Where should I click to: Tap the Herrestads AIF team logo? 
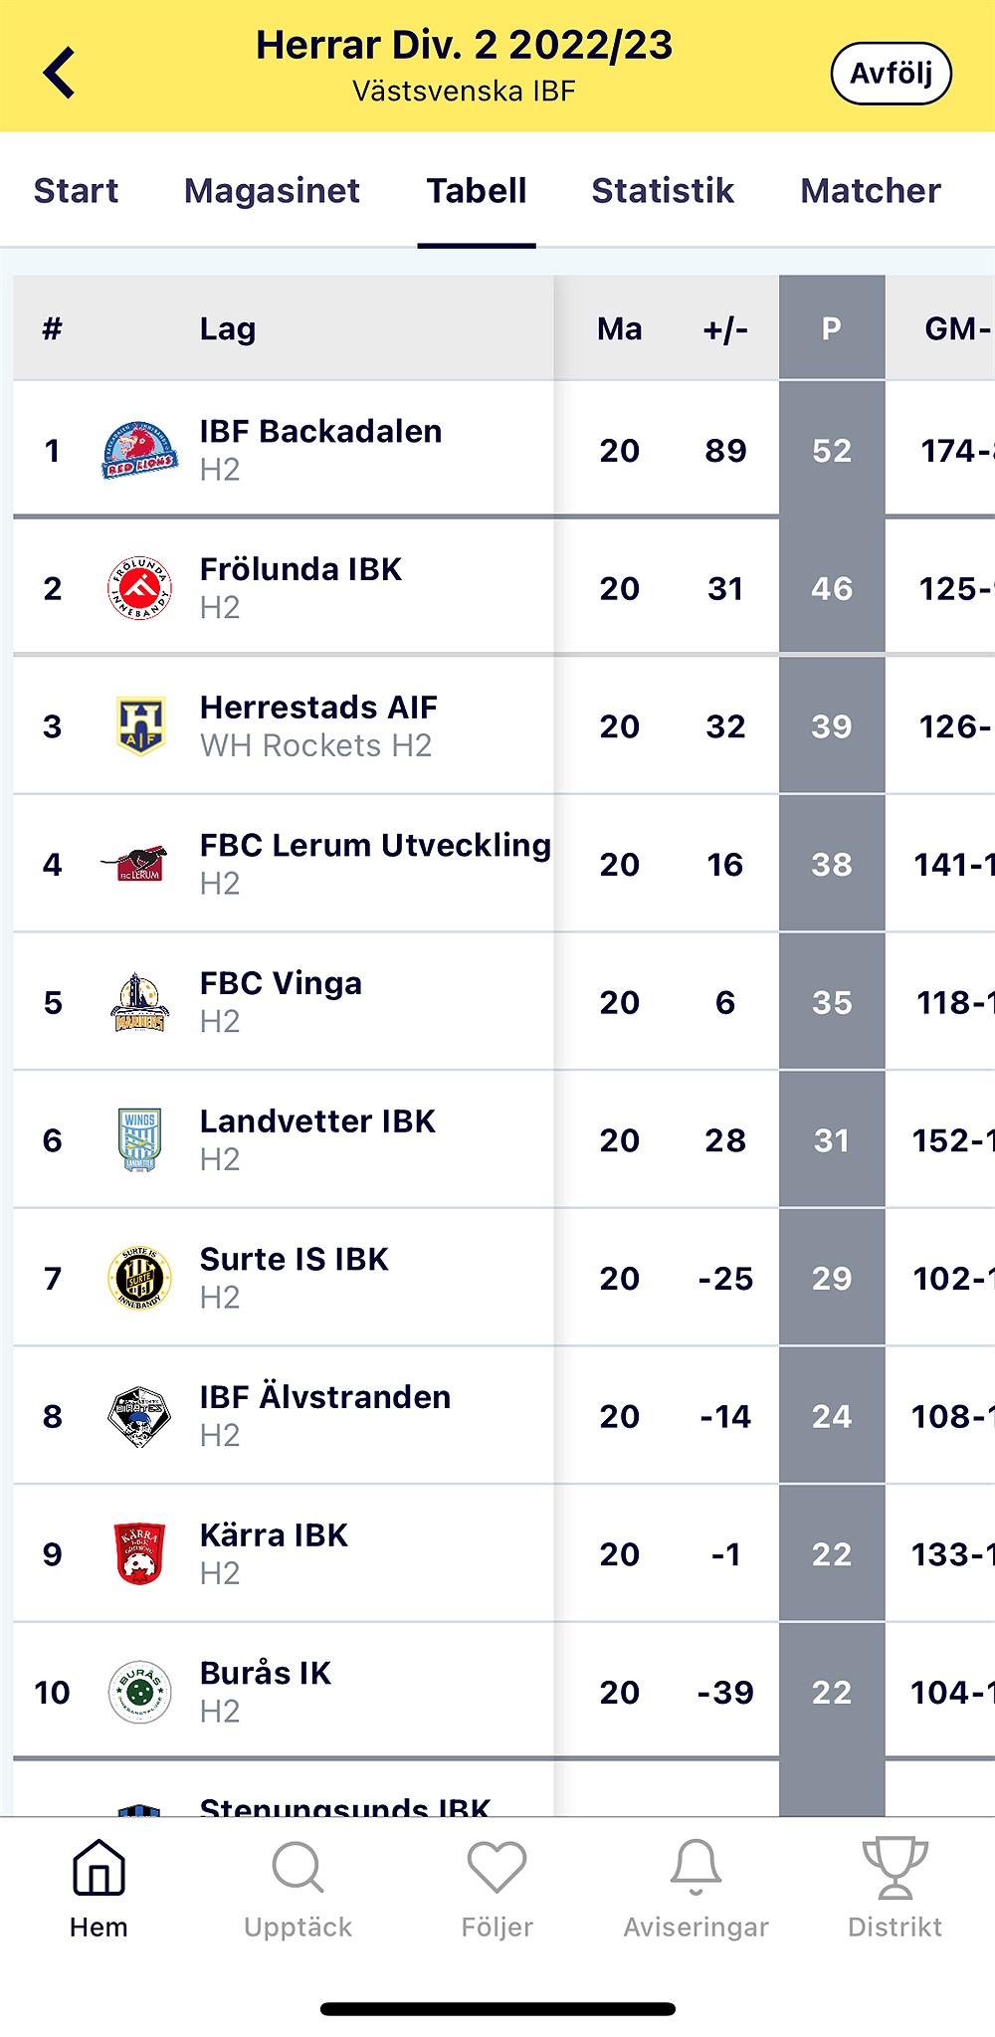tap(139, 726)
